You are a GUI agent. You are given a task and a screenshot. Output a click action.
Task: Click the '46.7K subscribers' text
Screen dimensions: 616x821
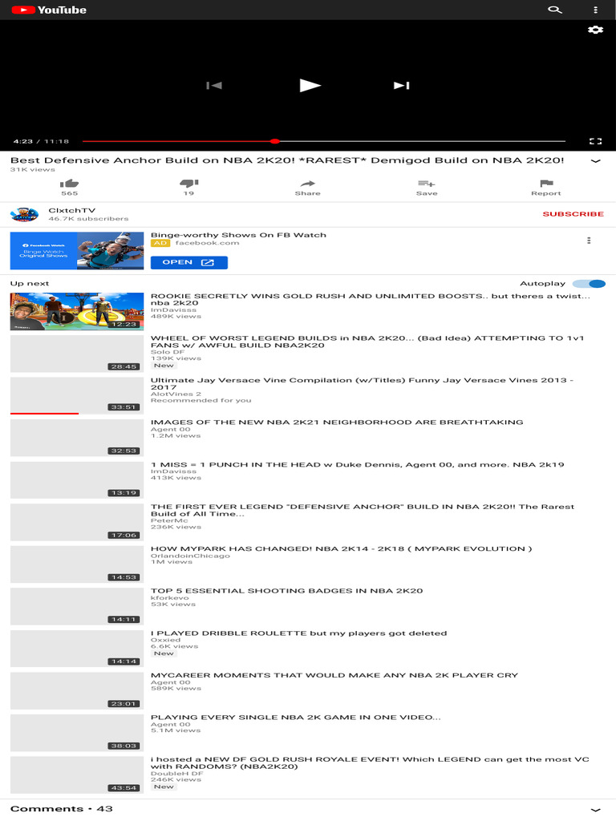pos(88,219)
